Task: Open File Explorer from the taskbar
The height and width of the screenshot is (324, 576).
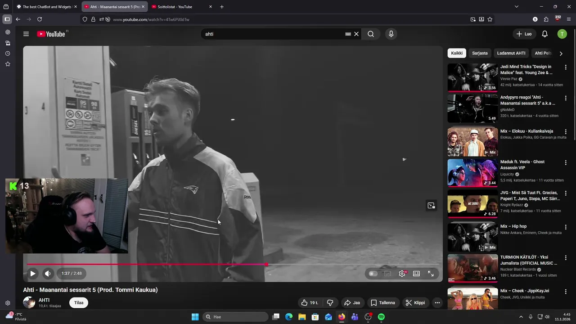Action: click(x=302, y=317)
